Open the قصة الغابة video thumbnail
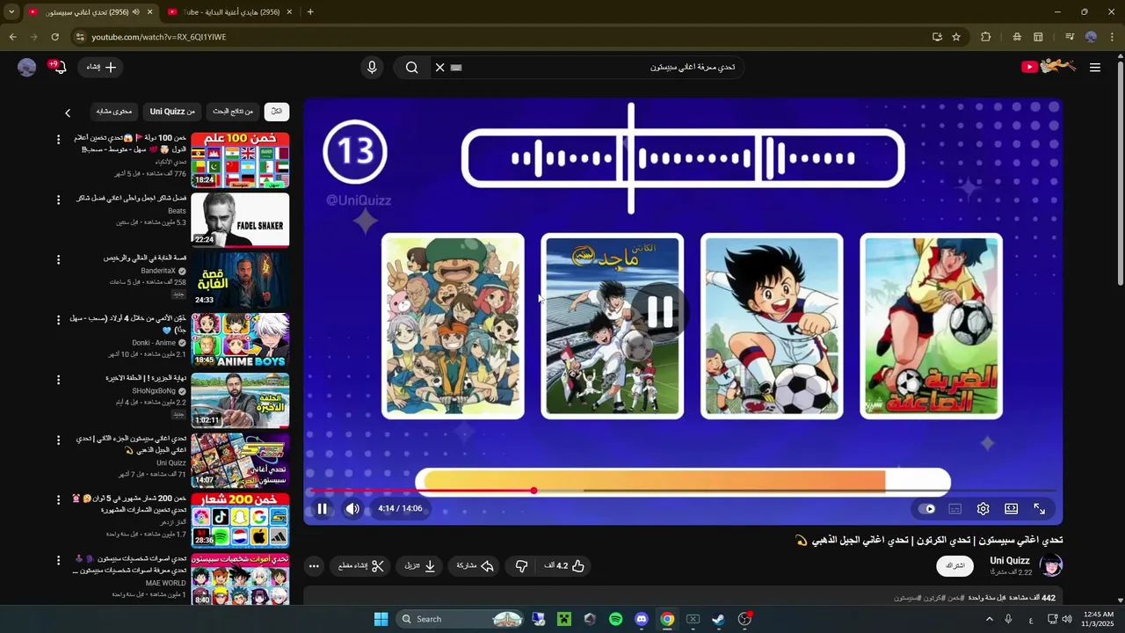The width and height of the screenshot is (1125, 633). [240, 280]
